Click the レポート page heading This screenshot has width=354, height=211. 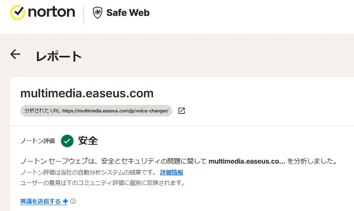tap(58, 56)
